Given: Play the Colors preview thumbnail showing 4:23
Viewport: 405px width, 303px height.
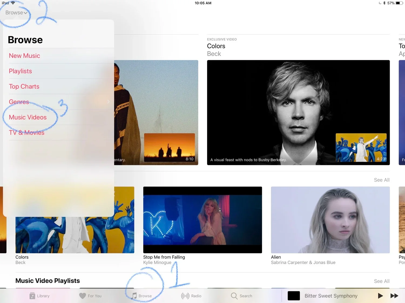Looking at the screenshot, I should coord(361,147).
